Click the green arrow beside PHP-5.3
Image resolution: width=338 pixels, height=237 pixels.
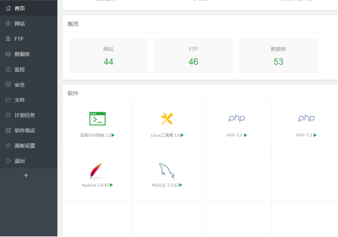pos(245,135)
